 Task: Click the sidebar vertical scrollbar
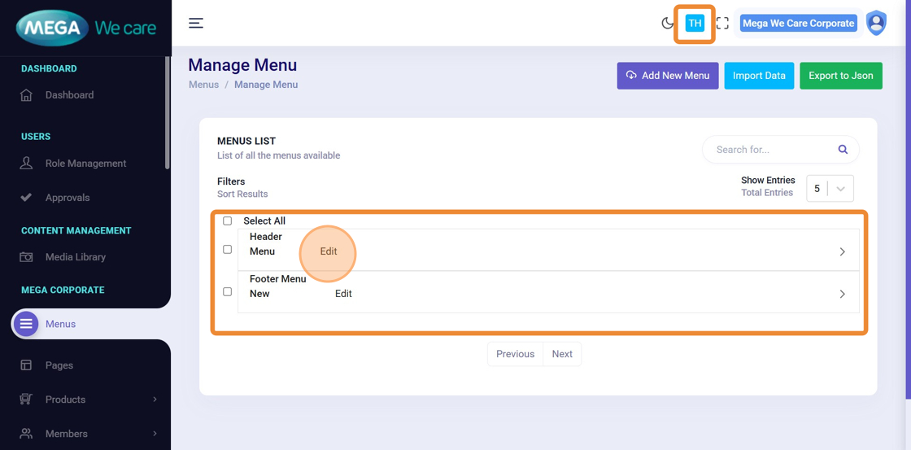click(168, 114)
